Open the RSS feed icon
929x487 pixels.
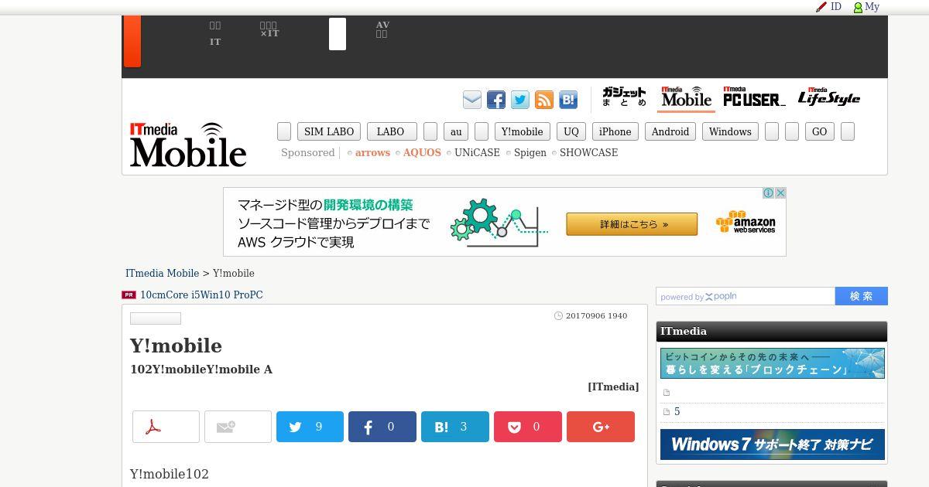[x=544, y=100]
